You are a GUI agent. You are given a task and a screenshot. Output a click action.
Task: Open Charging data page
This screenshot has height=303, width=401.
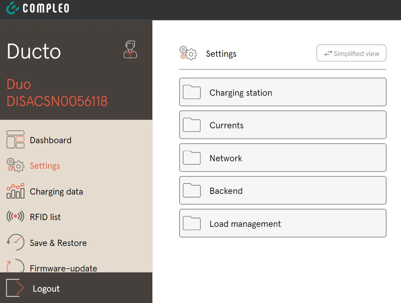tap(57, 192)
